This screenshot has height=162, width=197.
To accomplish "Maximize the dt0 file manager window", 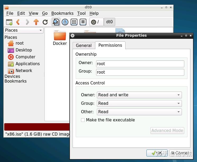I will pyautogui.click(x=166, y=7).
